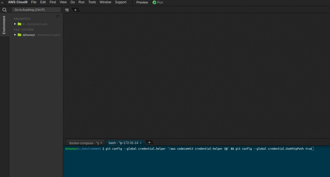This screenshot has height=177, width=330.
Task: Select the dzhuneyt folder in file tree
Action: pyautogui.click(x=29, y=35)
